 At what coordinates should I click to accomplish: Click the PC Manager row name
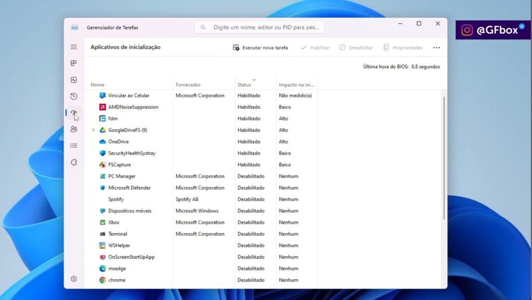(122, 176)
